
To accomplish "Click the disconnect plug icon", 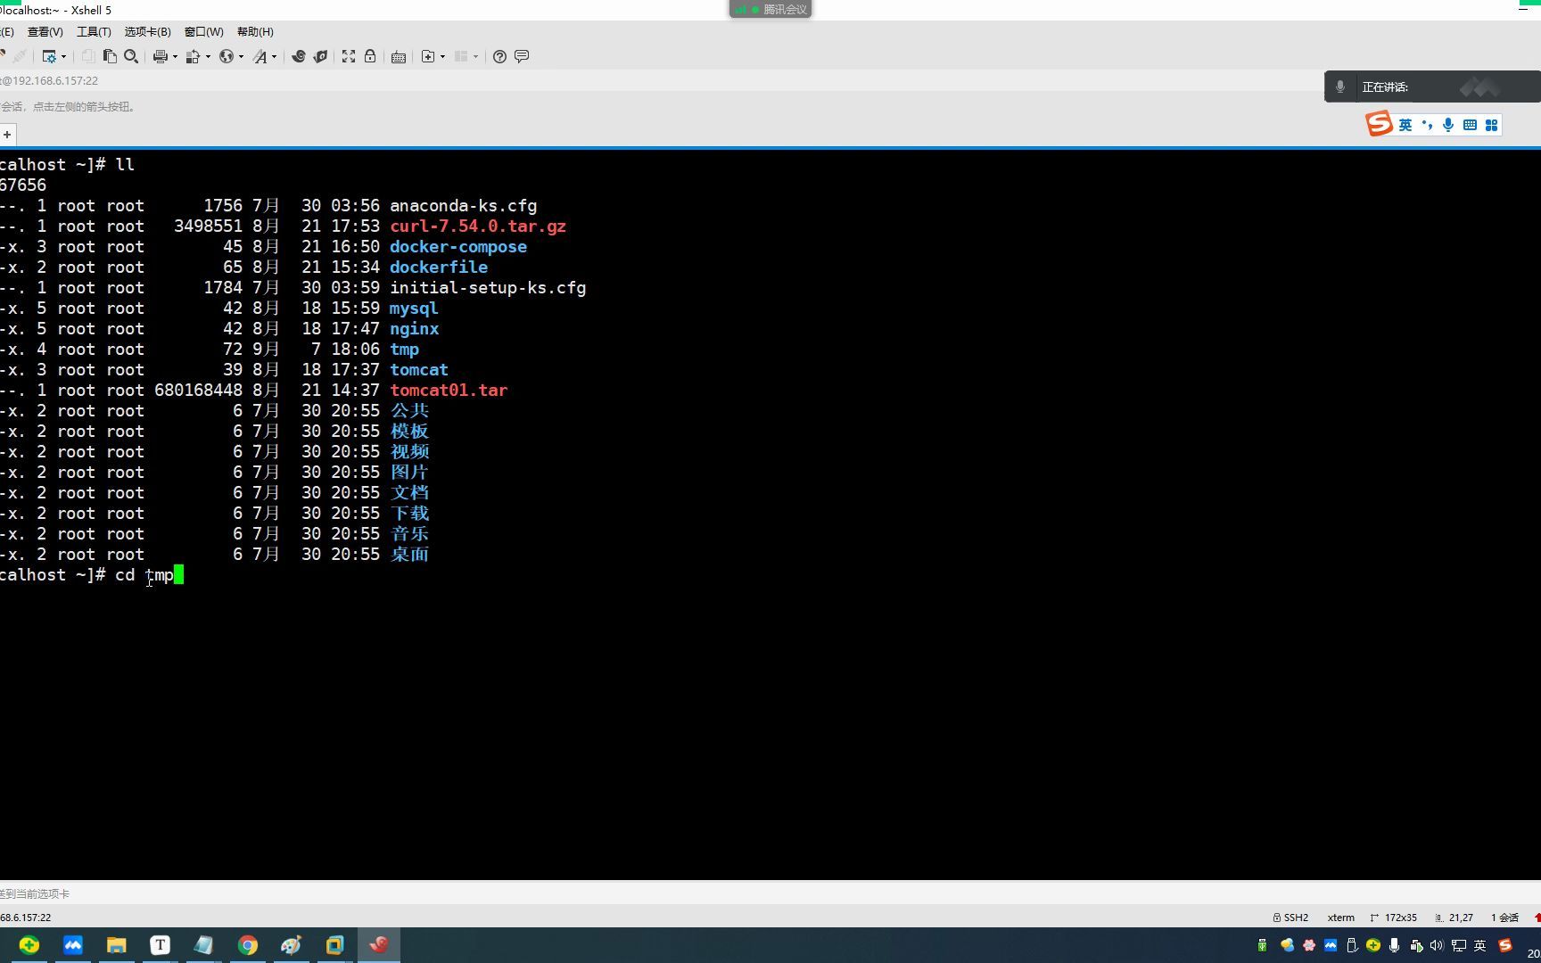I will 19,56.
